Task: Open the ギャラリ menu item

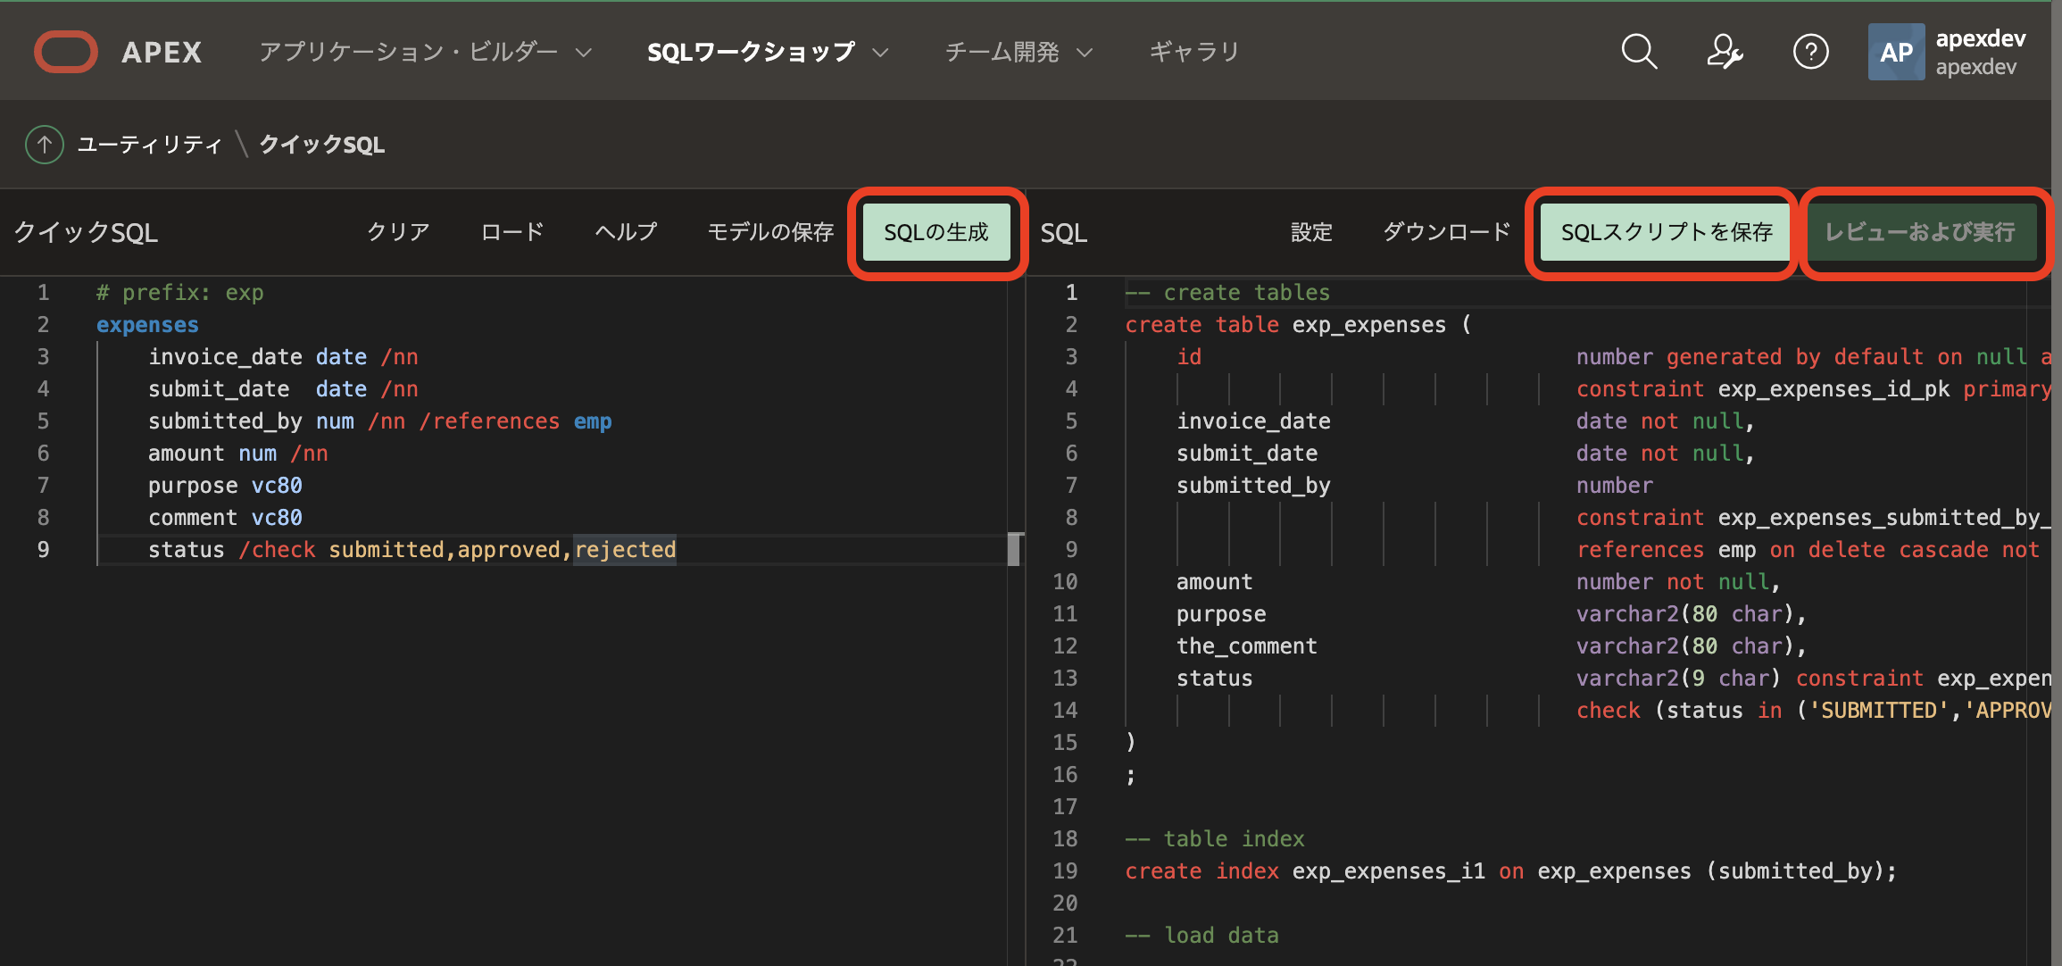Action: pyautogui.click(x=1194, y=52)
